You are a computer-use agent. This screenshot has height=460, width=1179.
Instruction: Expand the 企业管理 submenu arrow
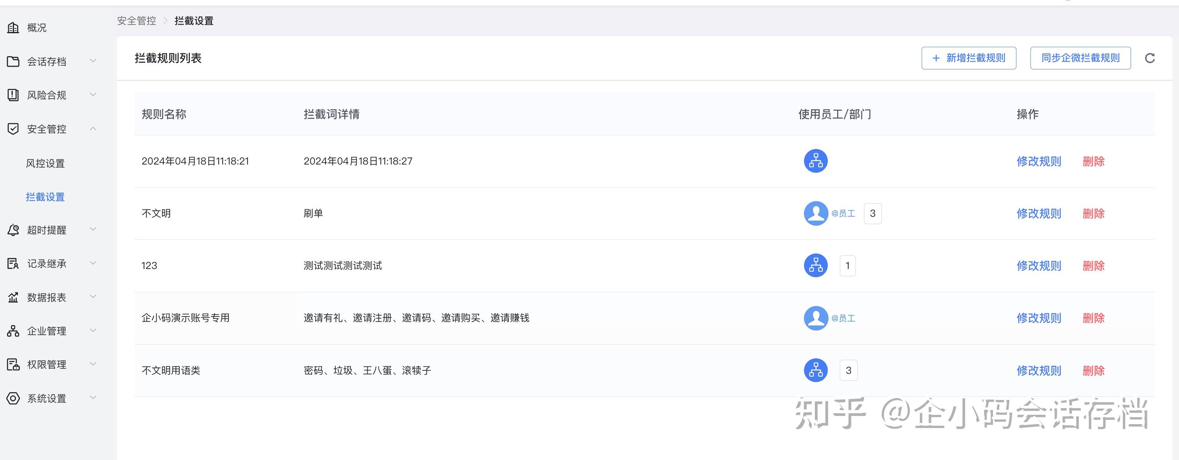pyautogui.click(x=93, y=331)
